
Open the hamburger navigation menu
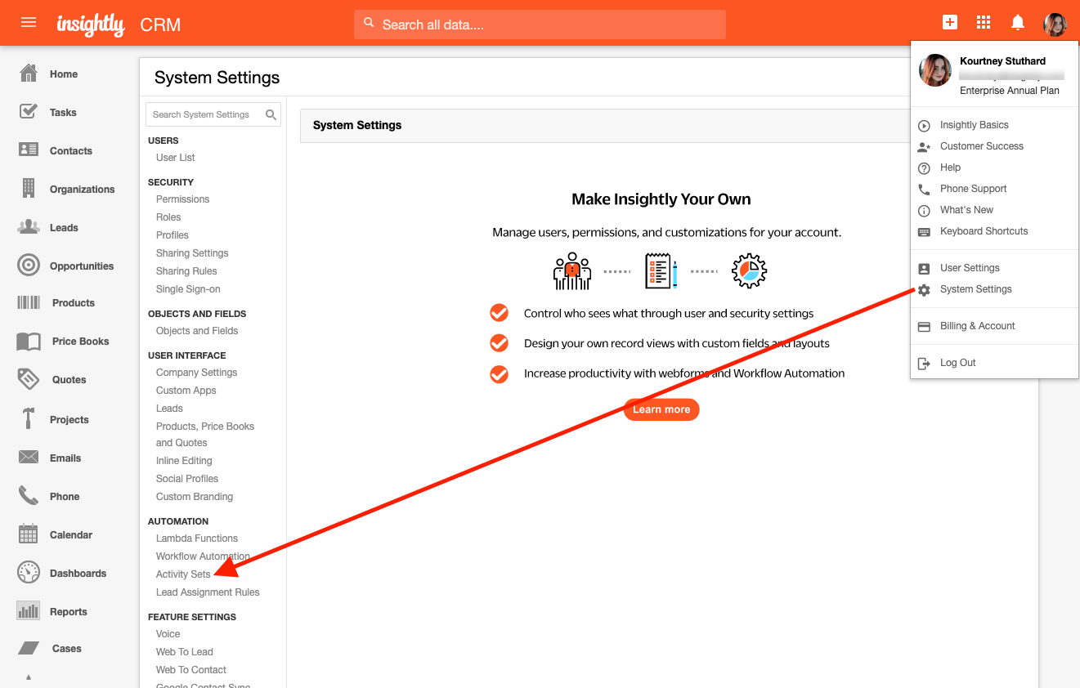coord(29,23)
